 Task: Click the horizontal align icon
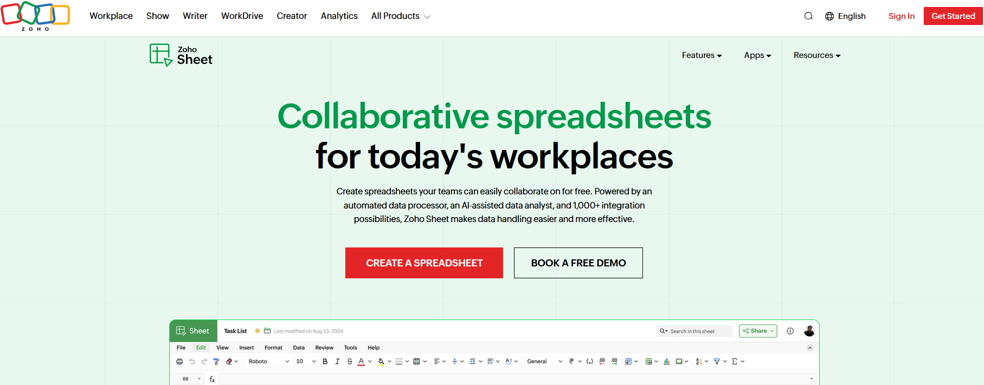(437, 362)
